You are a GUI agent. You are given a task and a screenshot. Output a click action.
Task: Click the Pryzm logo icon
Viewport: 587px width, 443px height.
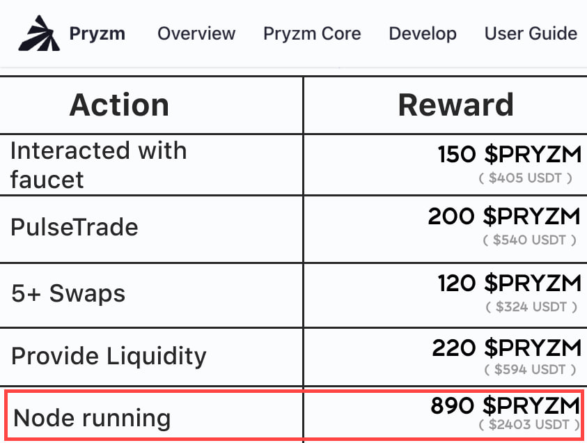pos(39,33)
